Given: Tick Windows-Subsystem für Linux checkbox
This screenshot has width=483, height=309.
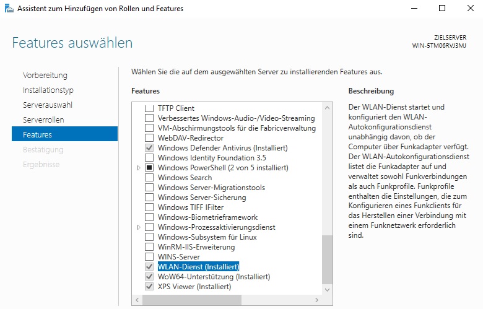Looking at the screenshot, I should point(149,237).
